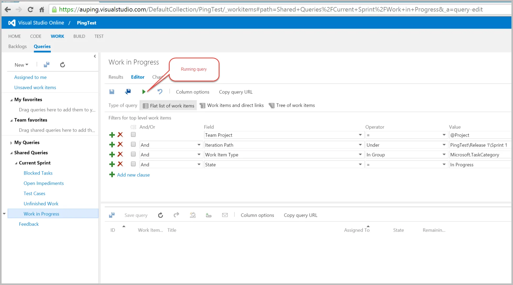
Task: Collapse the Shared Queries folder
Action: pos(11,153)
